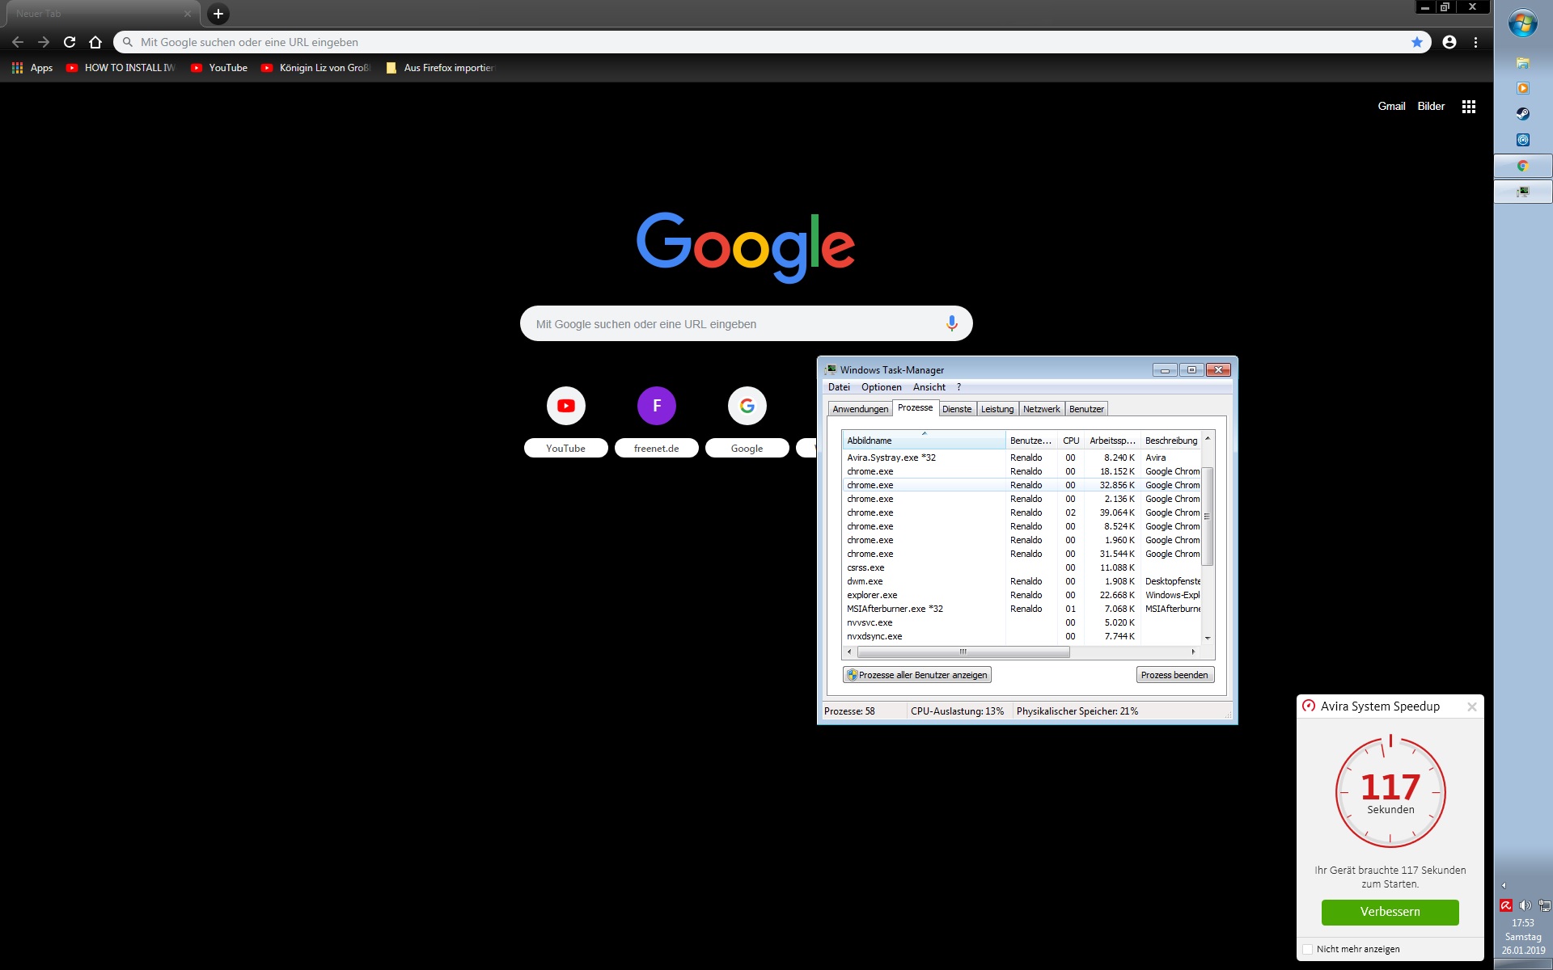This screenshot has width=1553, height=970.
Task: Open the Apps bookmark shortcut
Action: tap(32, 68)
